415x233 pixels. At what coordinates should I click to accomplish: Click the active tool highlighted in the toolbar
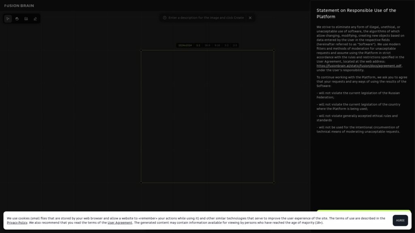(x=8, y=19)
